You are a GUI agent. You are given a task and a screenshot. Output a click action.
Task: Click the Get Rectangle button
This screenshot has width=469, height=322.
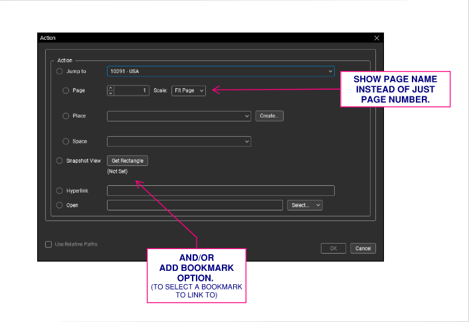click(x=128, y=161)
